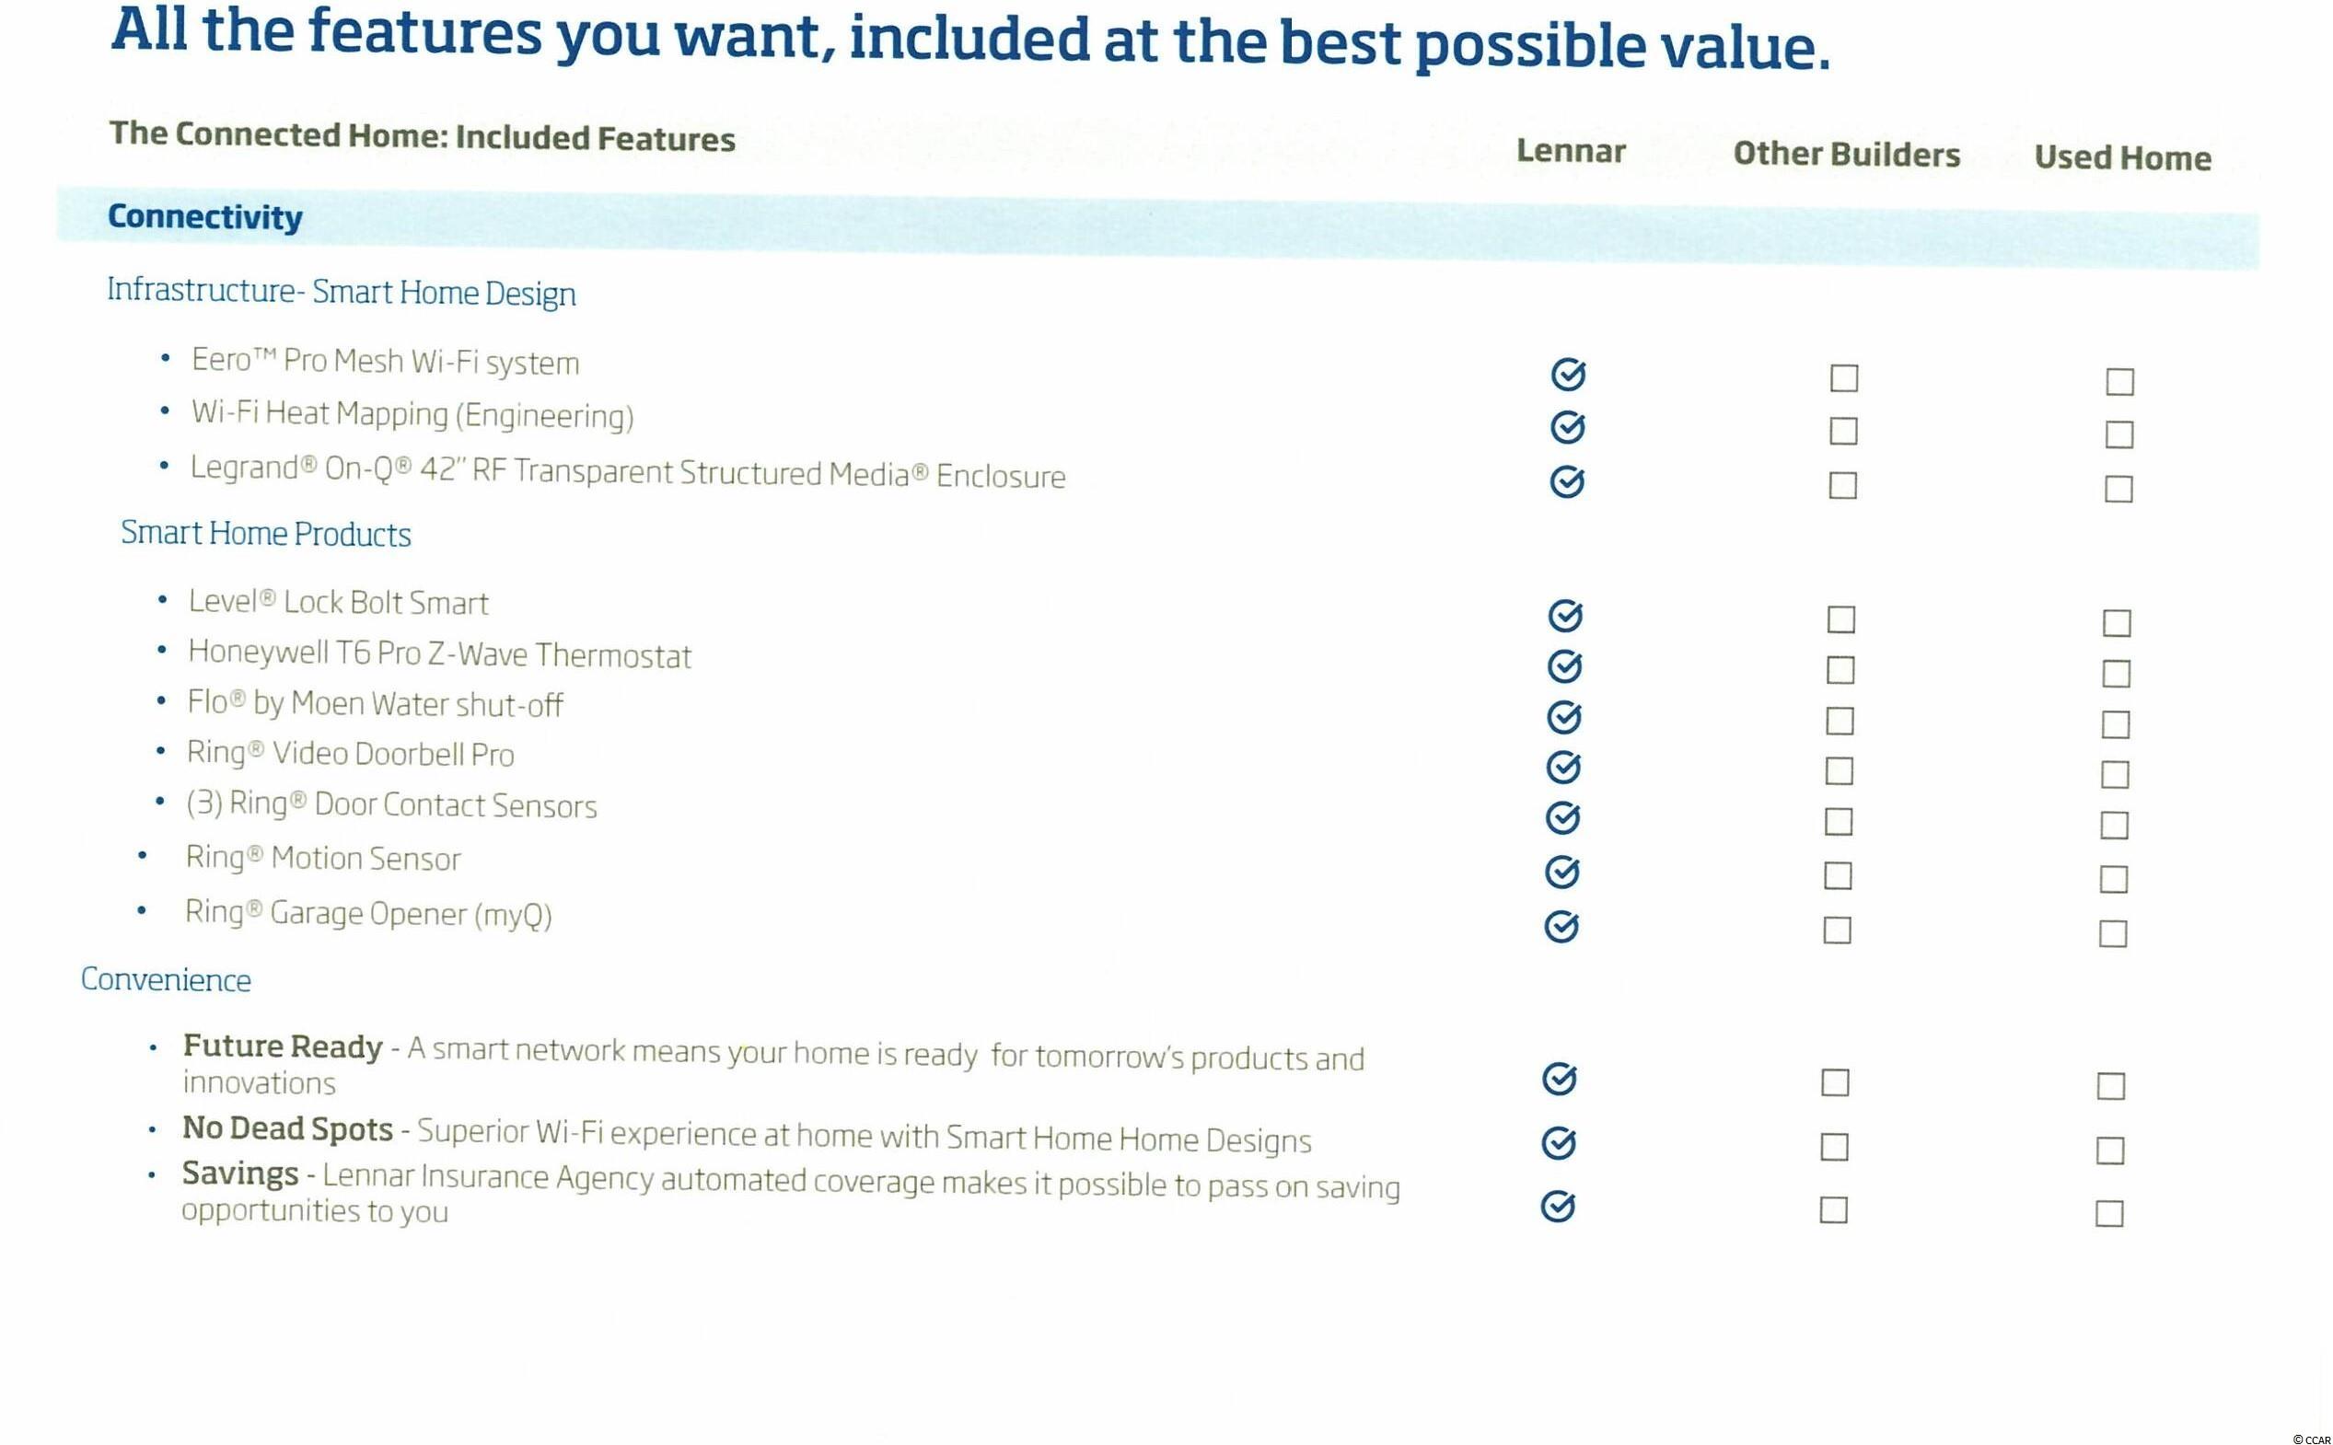Check Other Builders box for Flo by Moen
The image size is (2333, 1445).
pos(1840,721)
